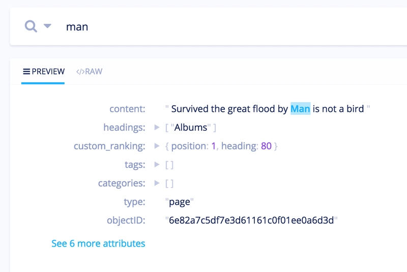Click the "Albums" headings value

(x=191, y=127)
